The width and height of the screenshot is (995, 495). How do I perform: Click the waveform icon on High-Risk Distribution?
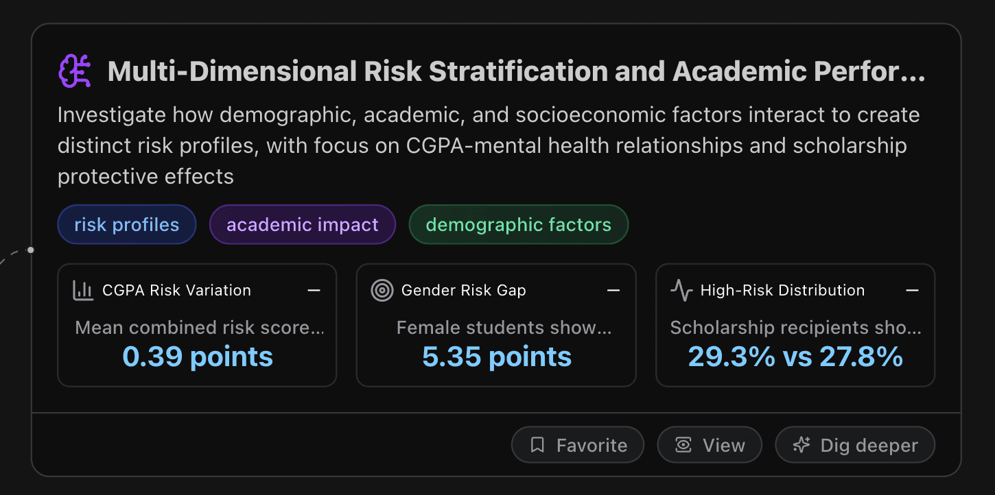tap(681, 290)
